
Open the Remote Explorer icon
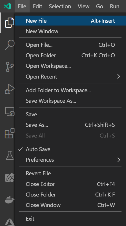10,111
